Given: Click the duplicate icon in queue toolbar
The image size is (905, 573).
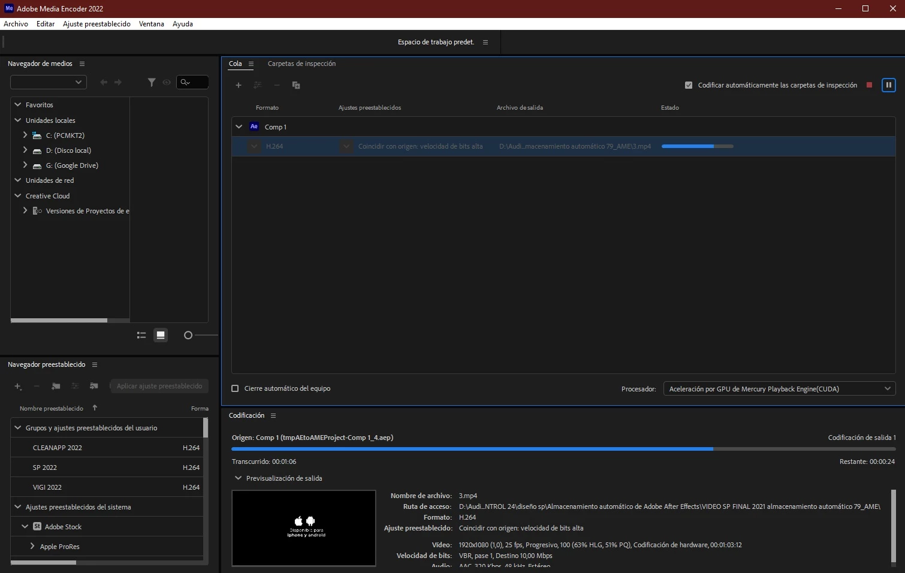Looking at the screenshot, I should [296, 85].
